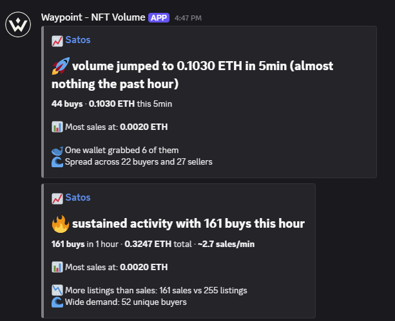Click the 44 buys stats line
Viewport: 395px width, 321px height.
click(112, 104)
